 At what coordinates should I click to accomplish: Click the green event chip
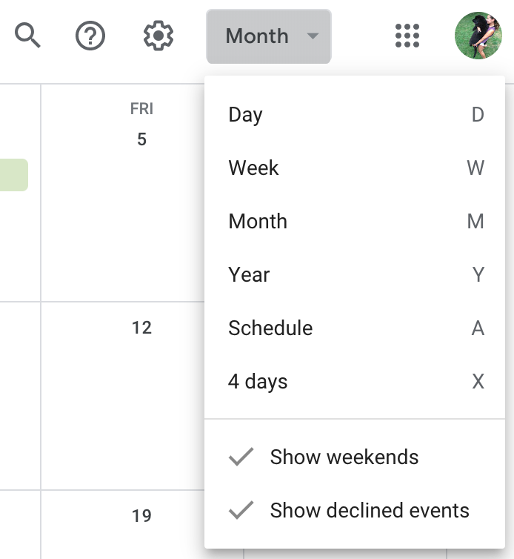click(x=14, y=175)
